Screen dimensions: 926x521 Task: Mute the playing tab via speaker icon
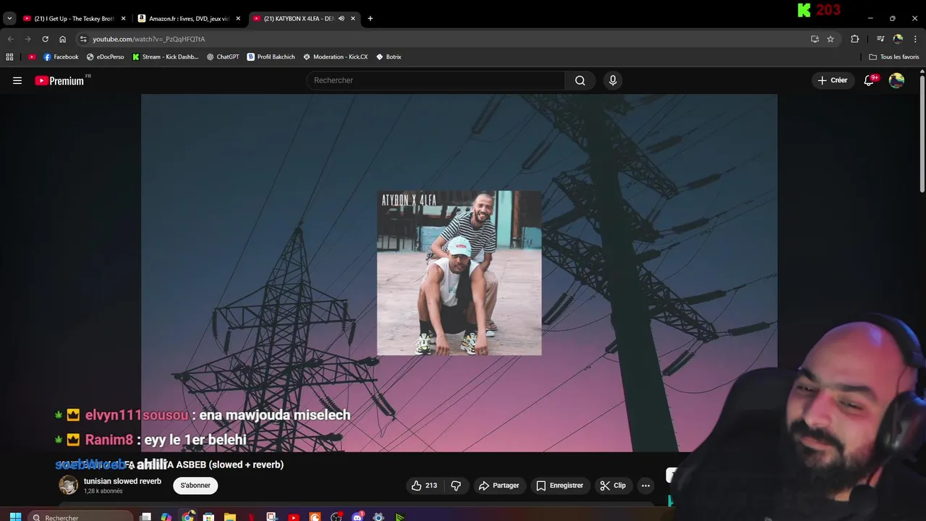tap(341, 18)
